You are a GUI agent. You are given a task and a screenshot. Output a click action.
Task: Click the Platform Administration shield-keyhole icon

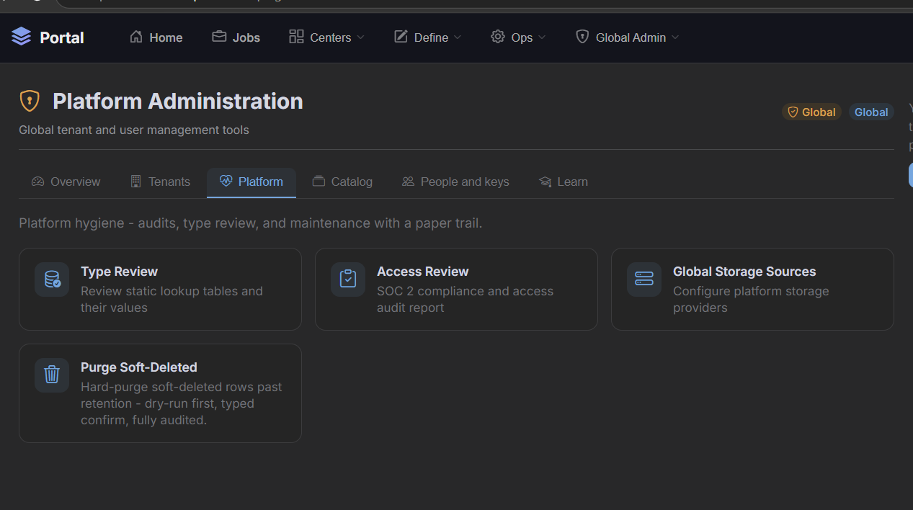(x=30, y=101)
